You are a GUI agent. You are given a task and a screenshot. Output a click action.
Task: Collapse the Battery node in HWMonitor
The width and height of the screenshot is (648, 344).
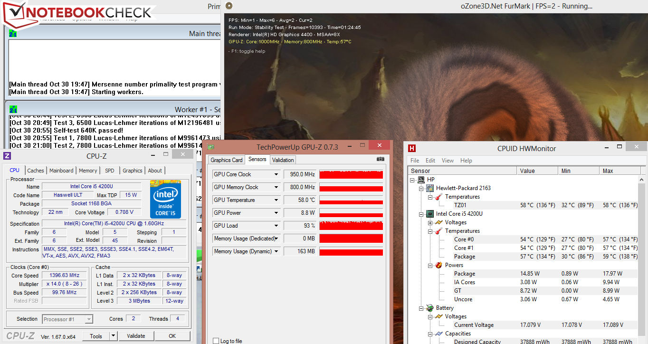(x=421, y=308)
